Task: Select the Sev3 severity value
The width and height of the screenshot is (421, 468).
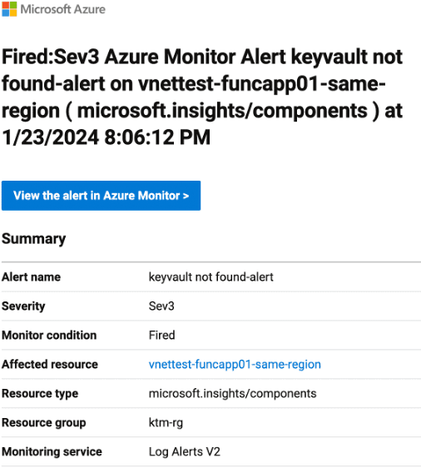Action: (161, 306)
